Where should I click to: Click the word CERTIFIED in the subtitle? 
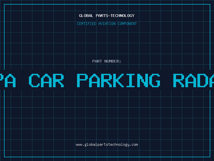pyautogui.click(x=86, y=24)
